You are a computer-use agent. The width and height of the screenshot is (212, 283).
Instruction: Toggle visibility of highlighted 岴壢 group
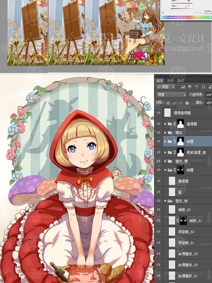(x=159, y=141)
